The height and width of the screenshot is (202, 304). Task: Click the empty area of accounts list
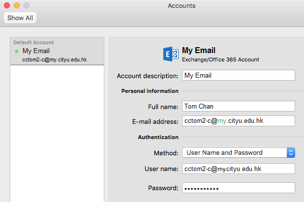(x=57, y=133)
